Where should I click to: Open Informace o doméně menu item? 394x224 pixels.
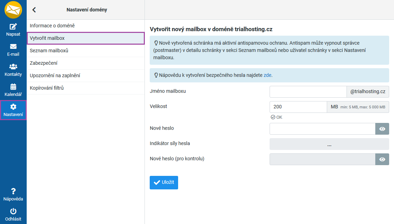[52, 26]
